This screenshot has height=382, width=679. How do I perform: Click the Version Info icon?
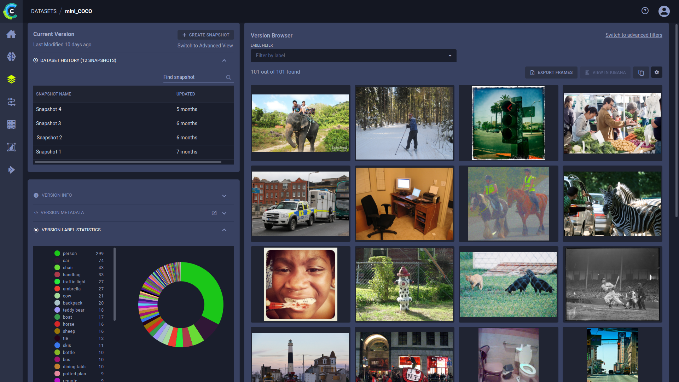click(36, 196)
